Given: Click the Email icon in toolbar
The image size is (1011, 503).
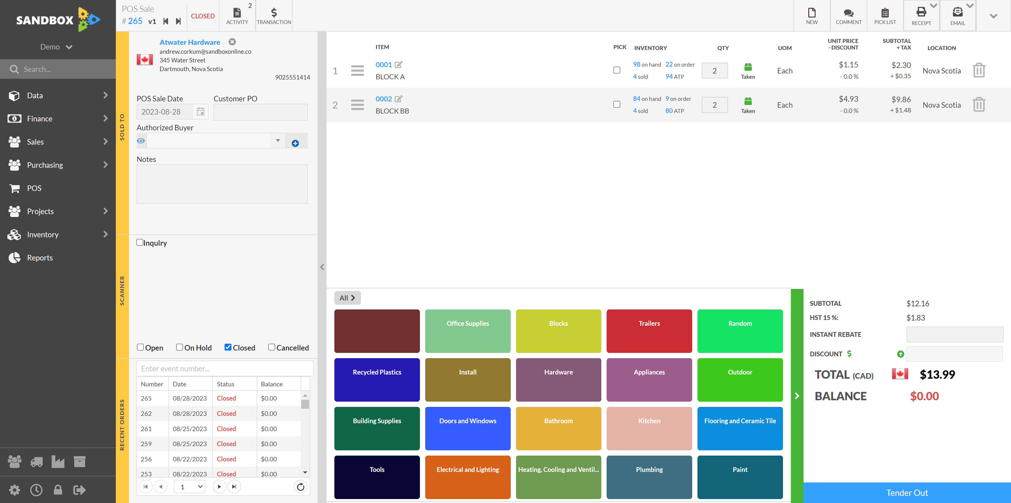Looking at the screenshot, I should pos(957,13).
